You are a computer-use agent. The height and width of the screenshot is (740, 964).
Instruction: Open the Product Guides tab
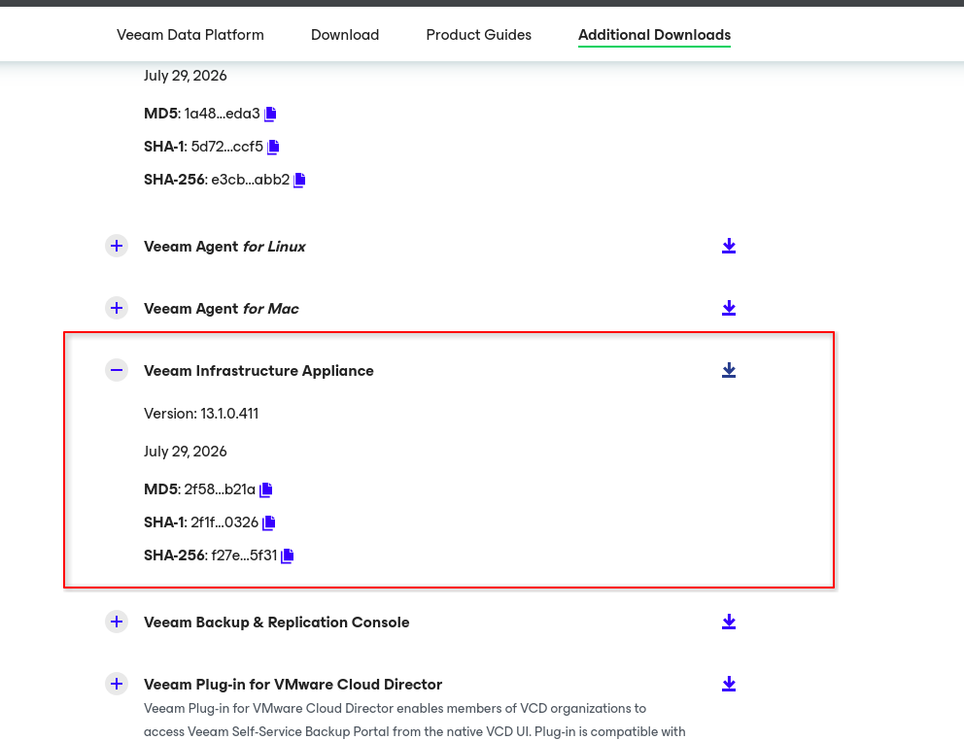click(x=479, y=35)
